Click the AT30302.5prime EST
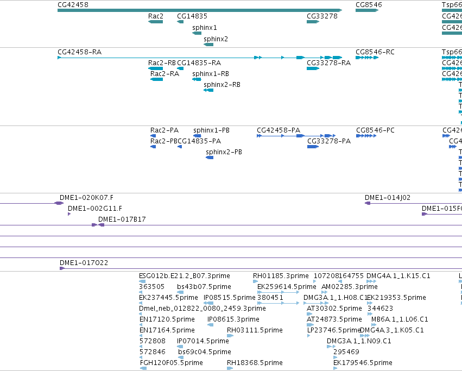Screen dimensions: 462x371 pos(309,314)
